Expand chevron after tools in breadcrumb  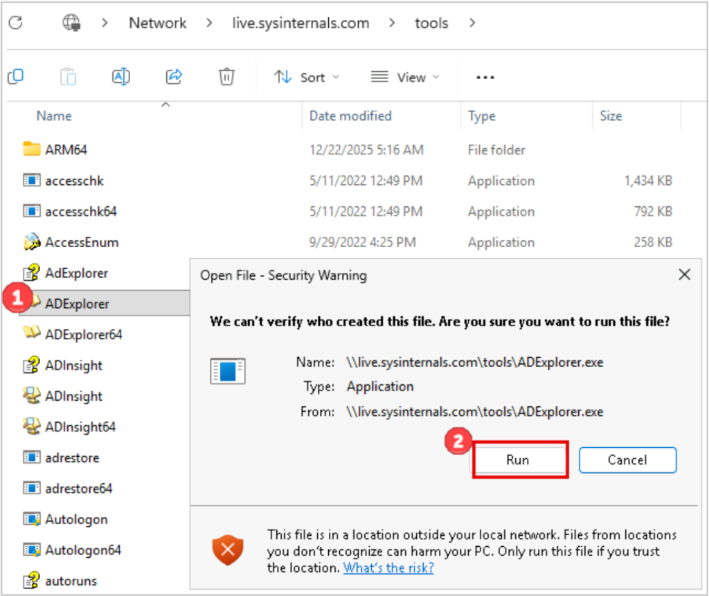472,23
